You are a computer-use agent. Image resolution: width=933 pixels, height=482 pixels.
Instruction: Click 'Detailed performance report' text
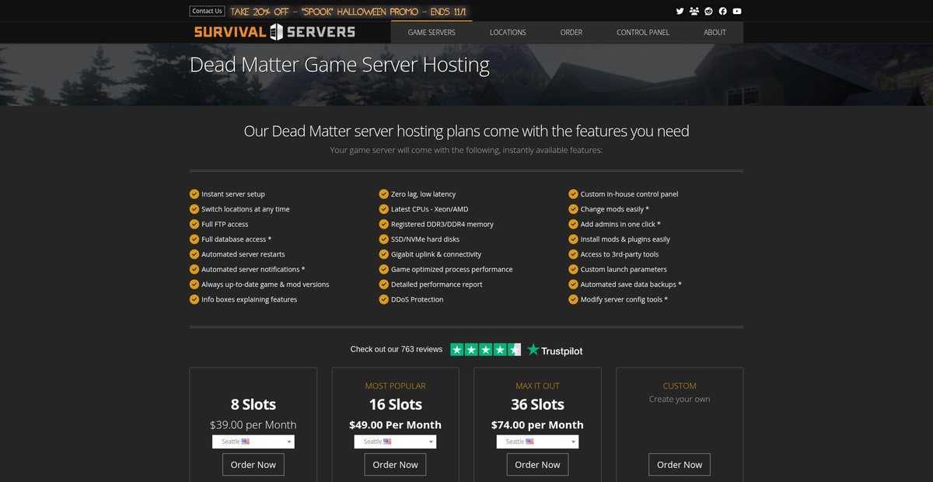point(437,285)
